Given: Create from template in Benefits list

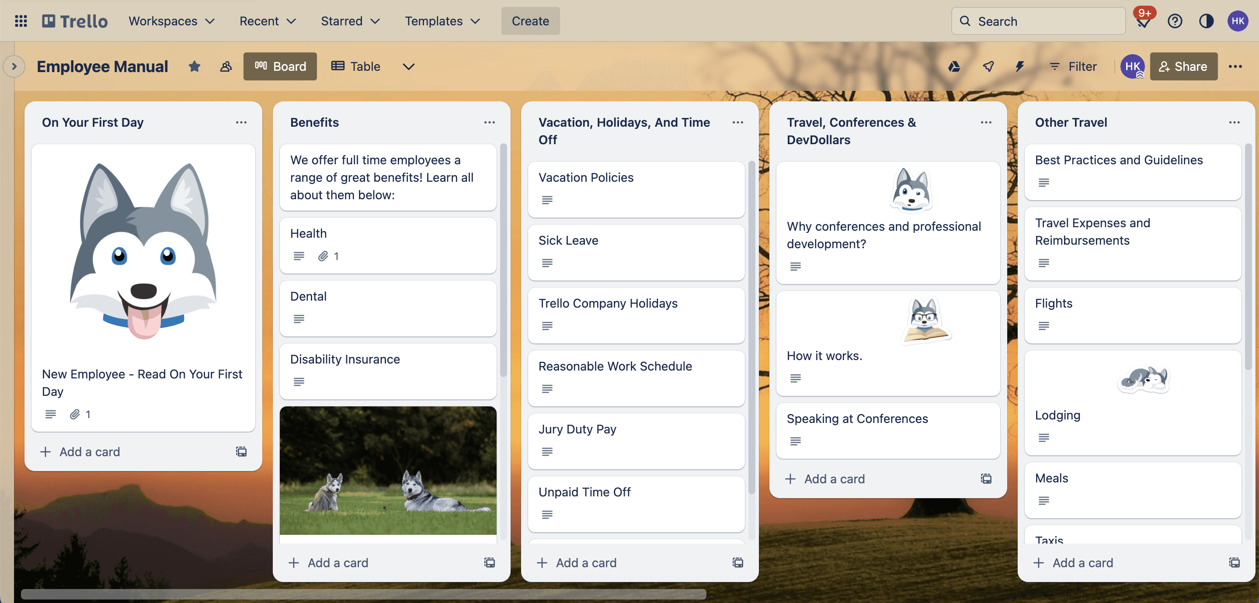Looking at the screenshot, I should point(489,562).
